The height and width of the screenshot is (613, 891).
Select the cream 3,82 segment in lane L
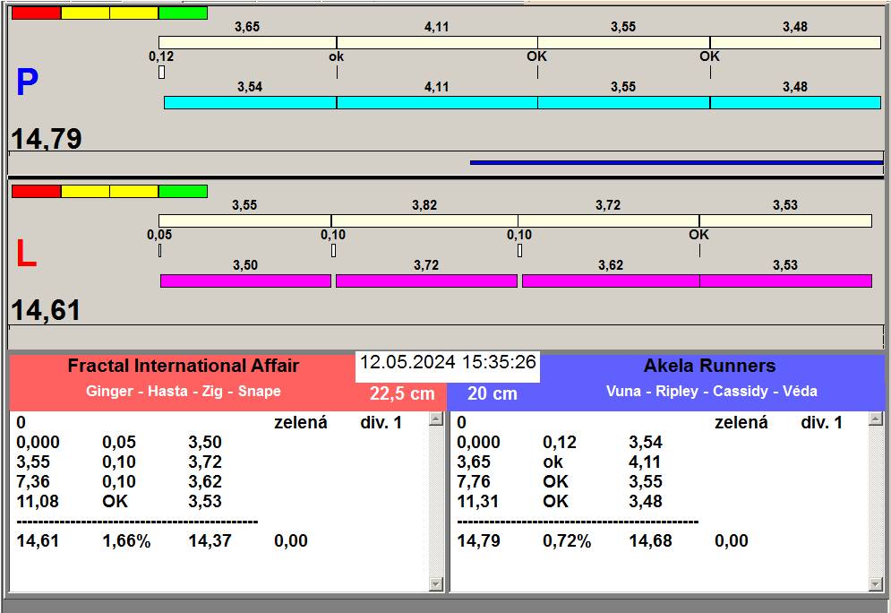click(x=424, y=220)
